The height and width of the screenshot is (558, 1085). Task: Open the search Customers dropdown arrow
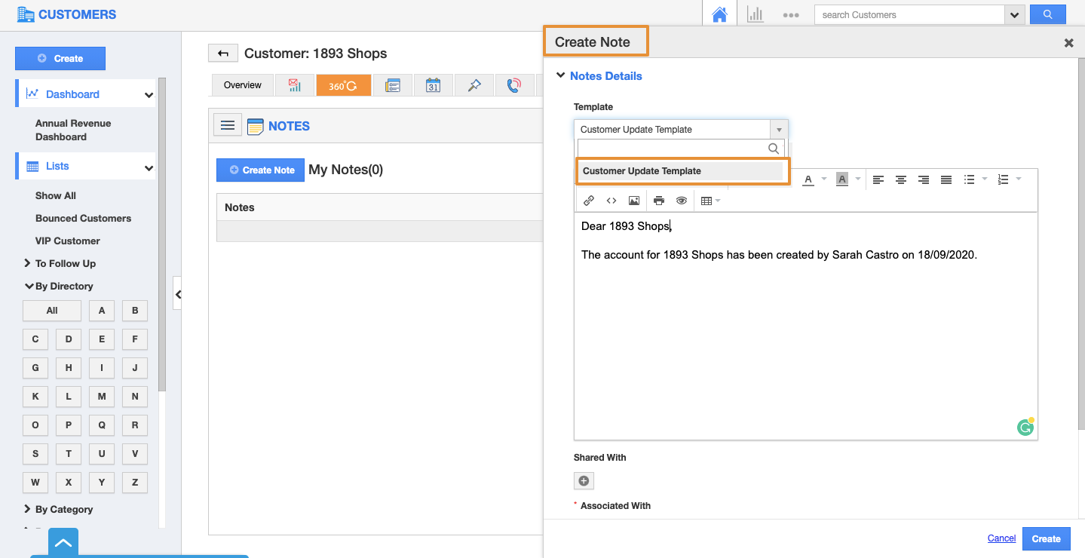coord(1015,15)
